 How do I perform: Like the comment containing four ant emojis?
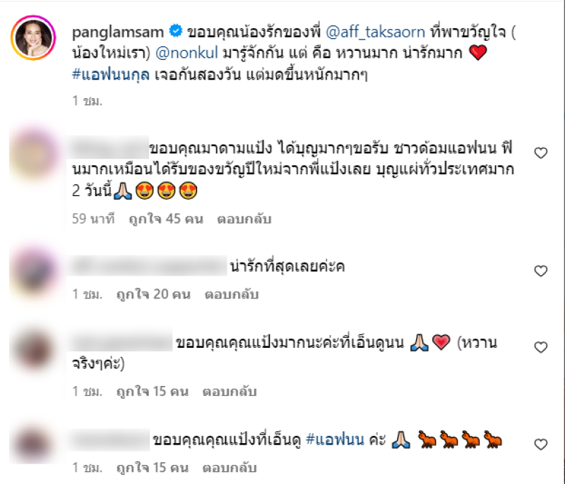tap(540, 444)
